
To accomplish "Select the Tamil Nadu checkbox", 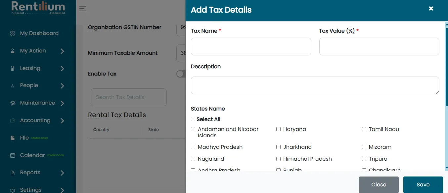I will [x=364, y=129].
